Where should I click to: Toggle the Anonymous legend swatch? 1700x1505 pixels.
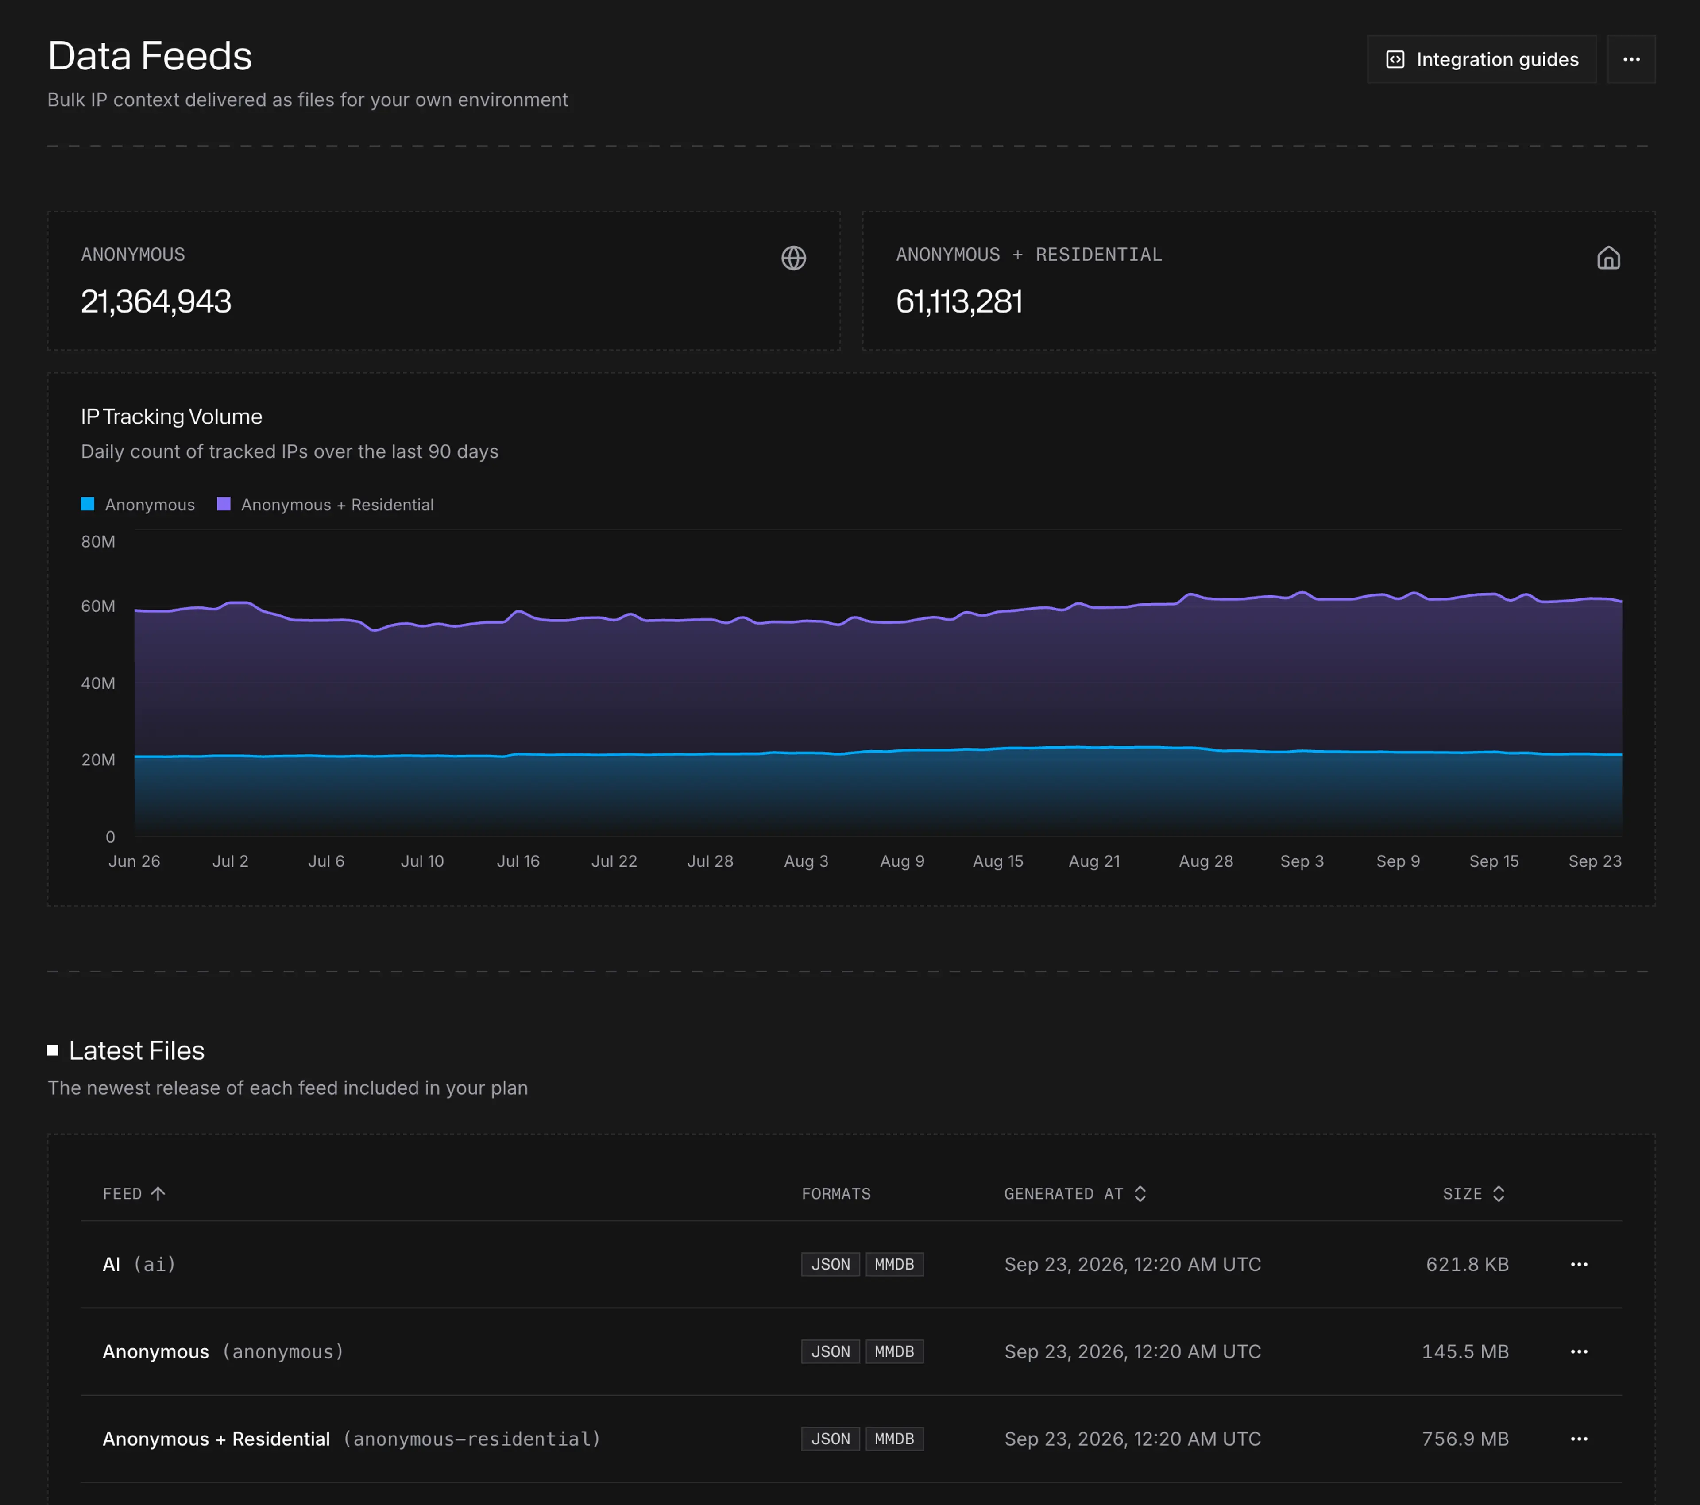pos(87,504)
